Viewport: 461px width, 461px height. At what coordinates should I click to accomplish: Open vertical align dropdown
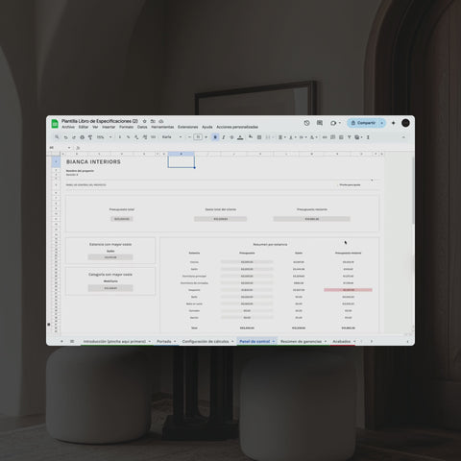(292, 137)
